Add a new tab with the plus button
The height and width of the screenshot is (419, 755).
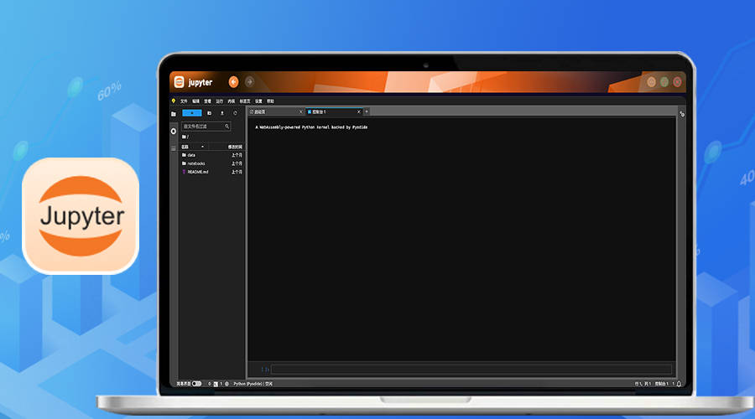point(367,111)
